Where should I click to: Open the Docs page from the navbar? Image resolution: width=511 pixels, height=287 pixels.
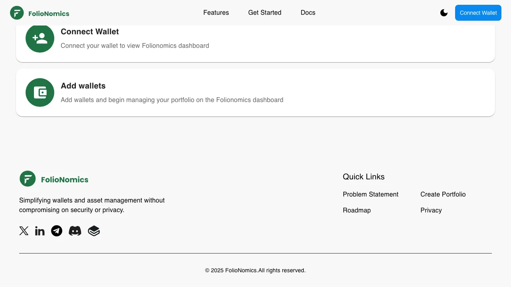(x=308, y=12)
